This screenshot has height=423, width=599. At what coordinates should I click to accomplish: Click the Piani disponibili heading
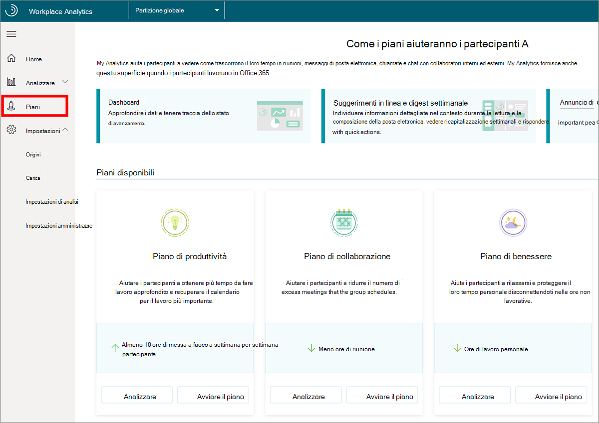(x=125, y=172)
